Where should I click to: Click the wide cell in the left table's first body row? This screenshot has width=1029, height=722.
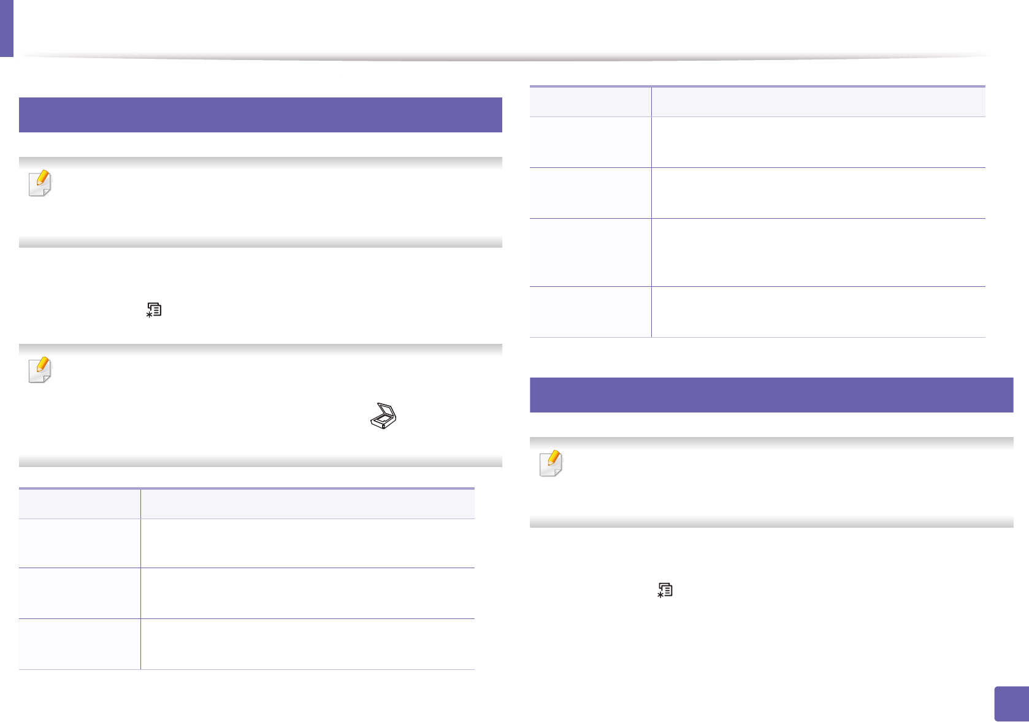307,544
